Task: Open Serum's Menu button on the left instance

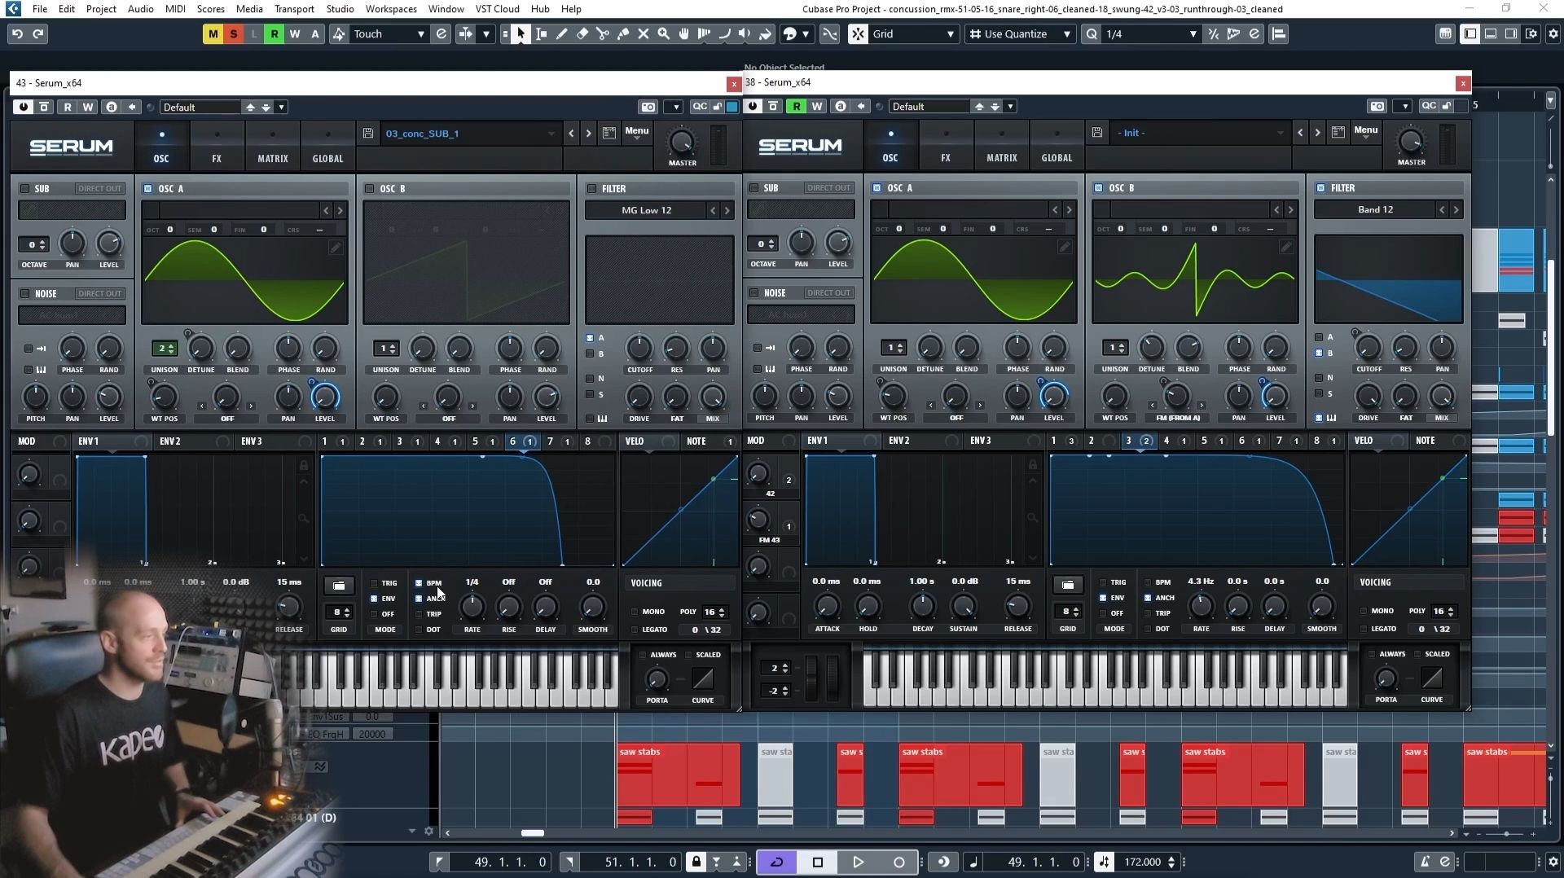Action: coord(637,131)
